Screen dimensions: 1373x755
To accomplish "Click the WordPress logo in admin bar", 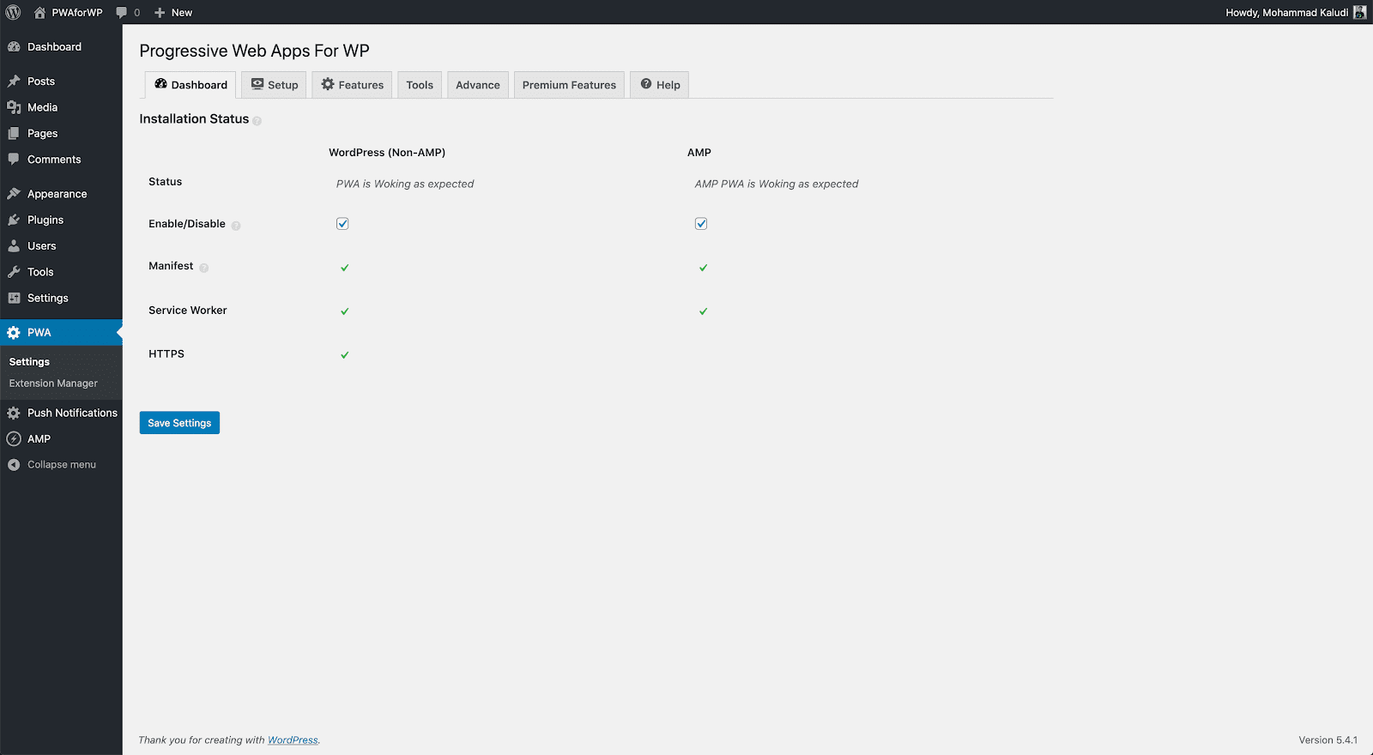I will point(13,12).
